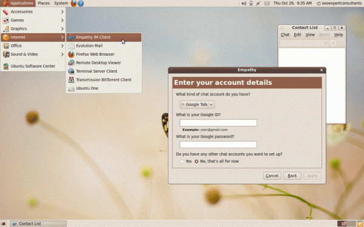Viewport: 364px width, 227px height.
Task: Close the Contact List window
Action: pos(342,28)
